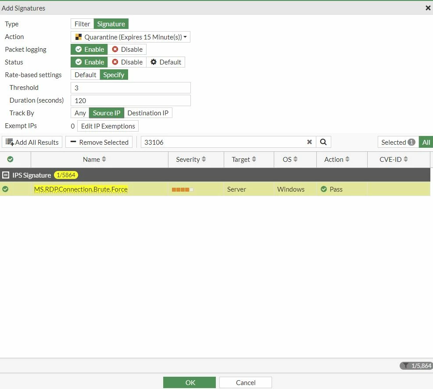433x389 pixels.
Task: Click the Severity column header
Action: coord(196,159)
